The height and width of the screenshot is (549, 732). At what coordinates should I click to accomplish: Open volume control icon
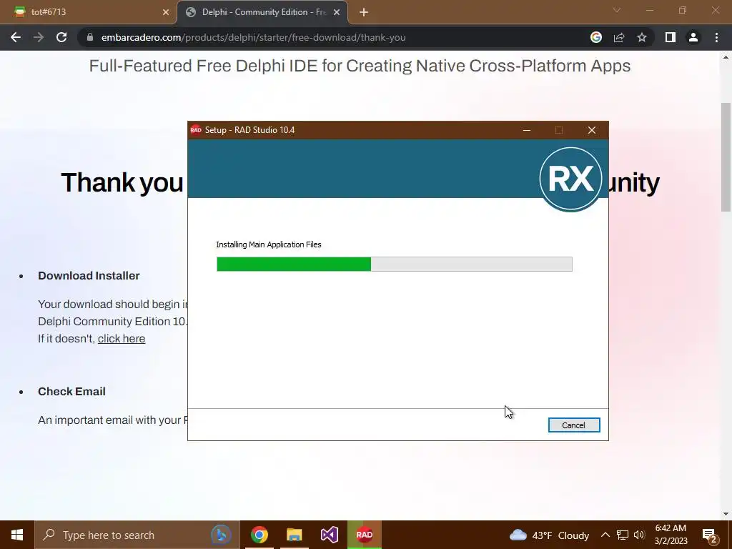pyautogui.click(x=639, y=535)
